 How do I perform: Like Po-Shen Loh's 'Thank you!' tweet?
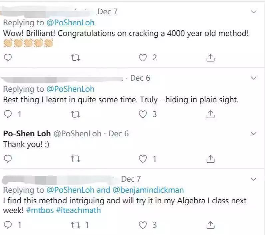[x=143, y=159]
